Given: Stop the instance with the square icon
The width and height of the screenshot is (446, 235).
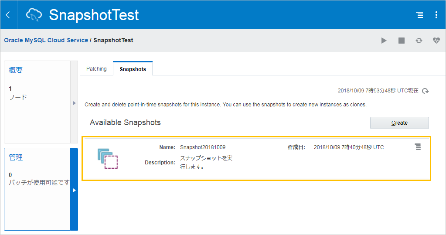Looking at the screenshot, I should pyautogui.click(x=402, y=41).
